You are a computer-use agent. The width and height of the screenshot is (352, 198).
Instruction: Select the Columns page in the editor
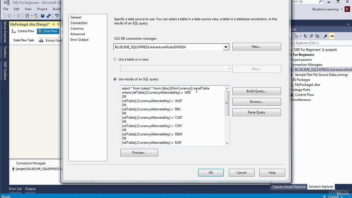(x=77, y=28)
